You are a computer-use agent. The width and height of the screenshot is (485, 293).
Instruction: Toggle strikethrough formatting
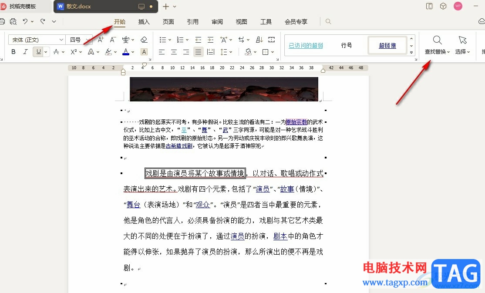click(x=56, y=52)
